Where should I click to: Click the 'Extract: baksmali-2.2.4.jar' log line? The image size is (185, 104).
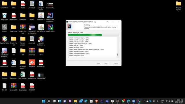tap(79, 51)
